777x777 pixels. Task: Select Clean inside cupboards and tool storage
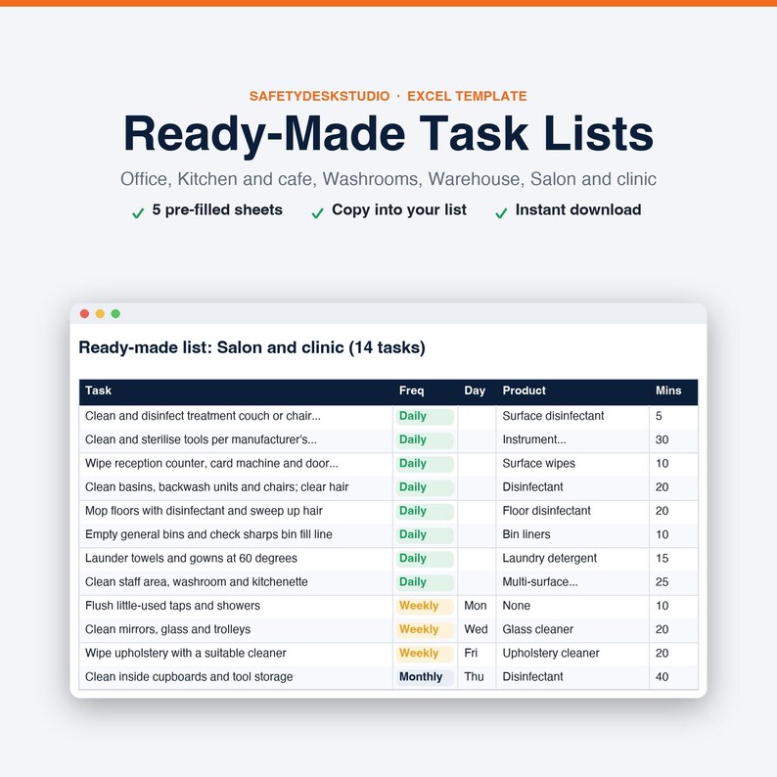[189, 677]
